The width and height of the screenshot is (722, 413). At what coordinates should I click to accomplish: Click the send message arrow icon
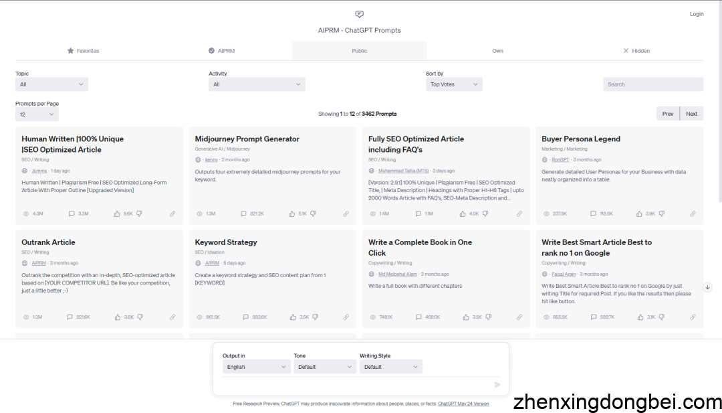(497, 385)
